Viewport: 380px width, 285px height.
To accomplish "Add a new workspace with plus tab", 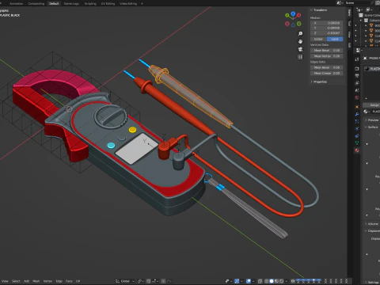I will 142,4.
